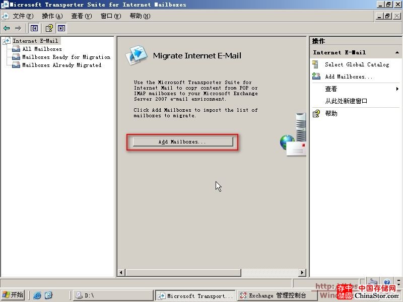The height and width of the screenshot is (302, 403).
Task: Expand the 查看 submenu arrow
Action: (x=397, y=89)
